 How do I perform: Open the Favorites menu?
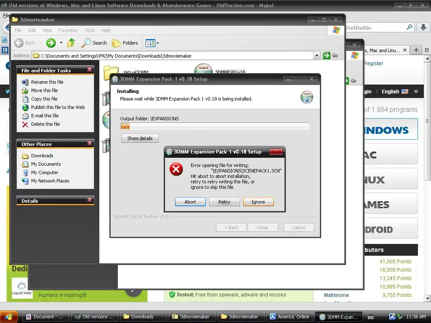point(68,30)
